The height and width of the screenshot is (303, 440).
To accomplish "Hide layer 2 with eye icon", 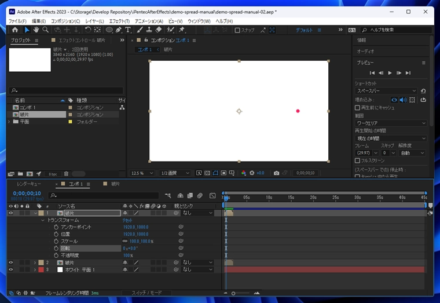I will [10, 262].
